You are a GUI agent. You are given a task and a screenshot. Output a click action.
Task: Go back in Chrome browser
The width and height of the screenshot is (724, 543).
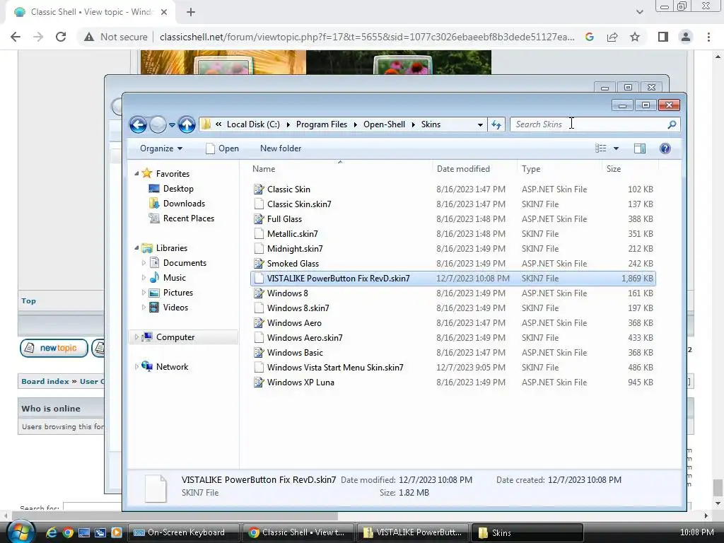[x=16, y=37]
